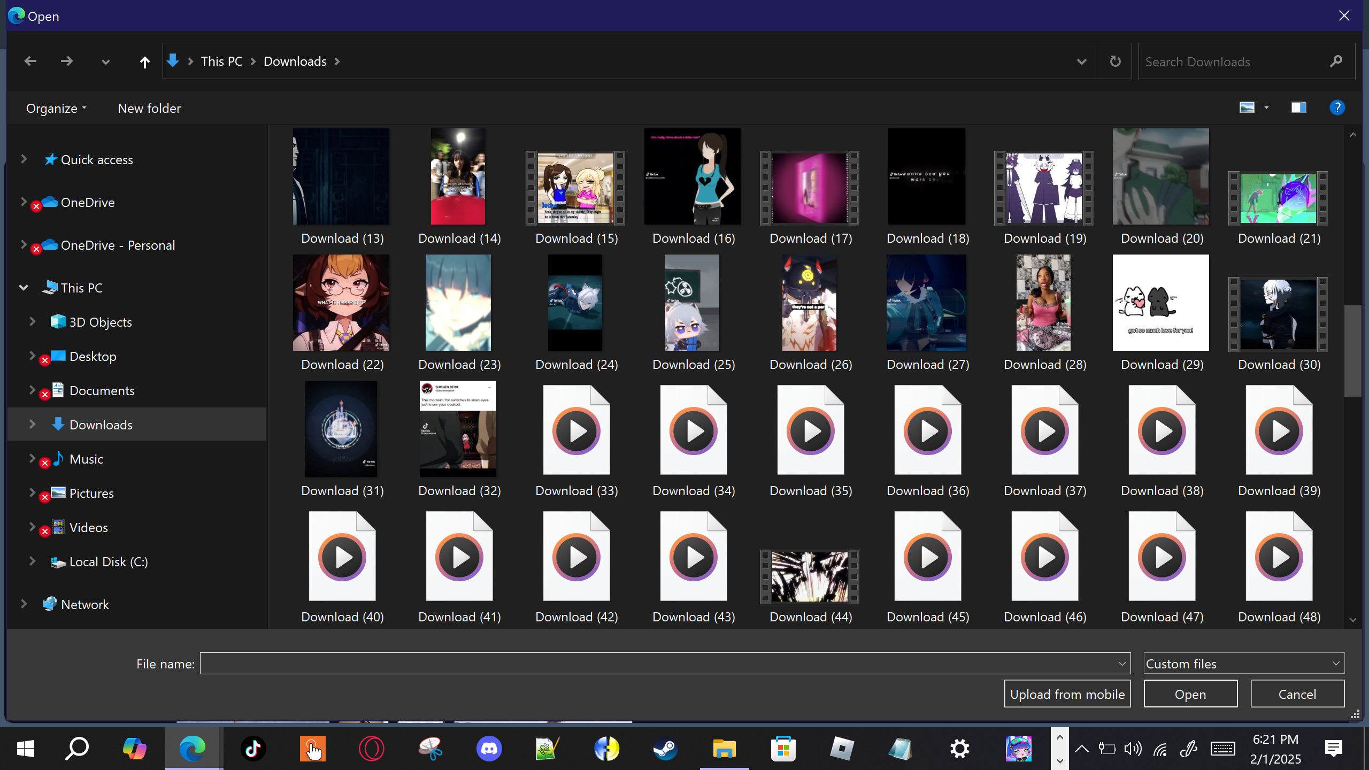Open Steam from the taskbar

665,749
